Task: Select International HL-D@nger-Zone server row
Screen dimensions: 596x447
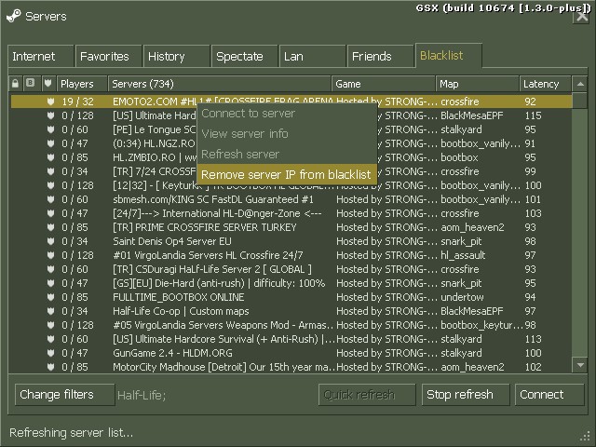Action: tap(291, 213)
